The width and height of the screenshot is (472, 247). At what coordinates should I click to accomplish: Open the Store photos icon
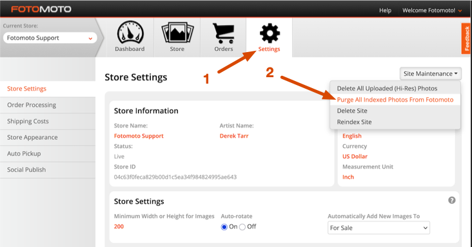point(177,33)
